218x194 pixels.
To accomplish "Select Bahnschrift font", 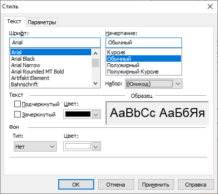I will pyautogui.click(x=51, y=84).
